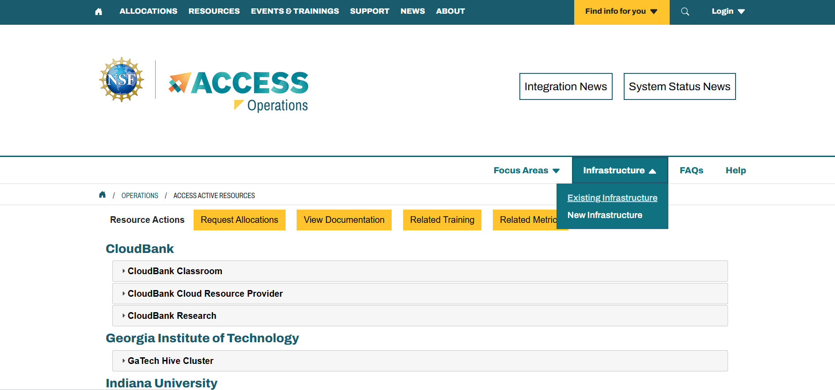Screen dimensions: 835x390
Task: Expand the GaTech Hive Cluster section
Action: [x=420, y=361]
